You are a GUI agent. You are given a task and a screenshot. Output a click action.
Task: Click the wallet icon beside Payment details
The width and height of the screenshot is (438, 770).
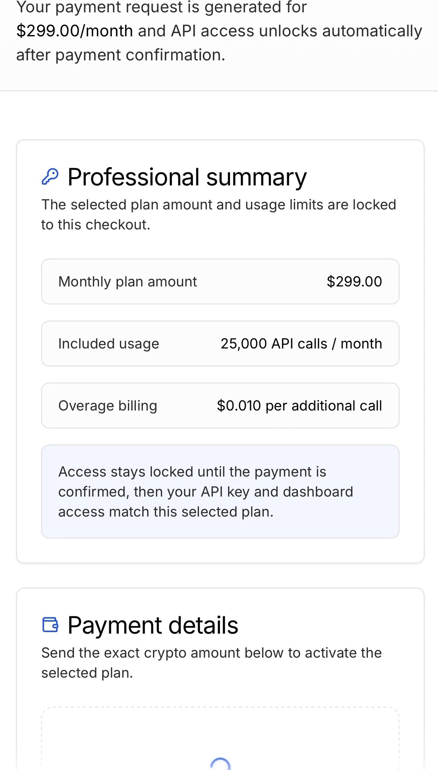click(50, 625)
